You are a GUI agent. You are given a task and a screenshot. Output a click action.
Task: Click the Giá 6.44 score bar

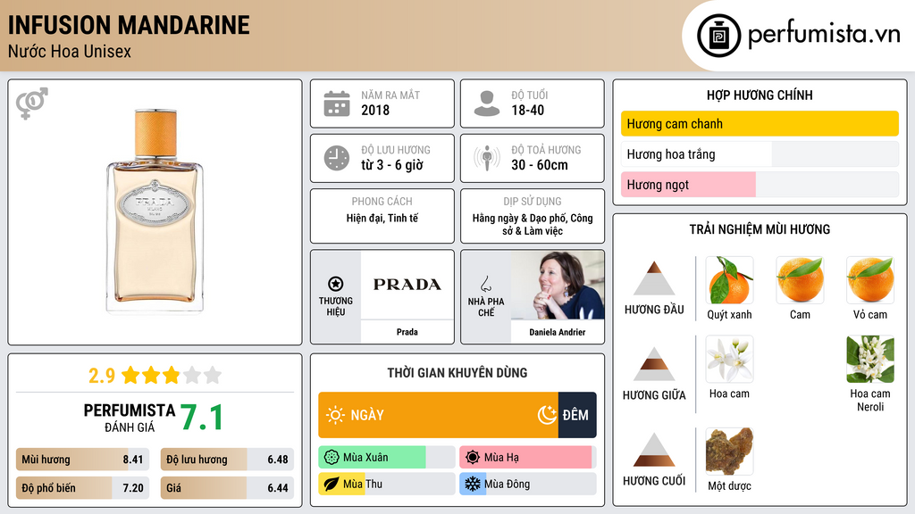click(x=227, y=488)
